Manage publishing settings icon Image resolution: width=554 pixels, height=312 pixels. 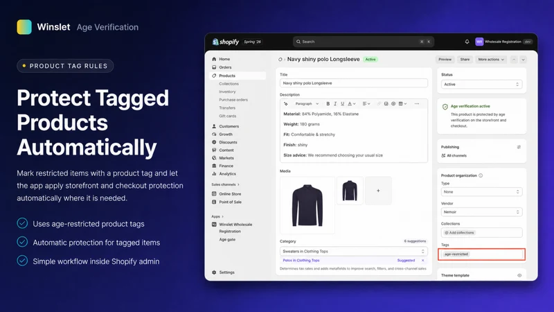point(519,147)
